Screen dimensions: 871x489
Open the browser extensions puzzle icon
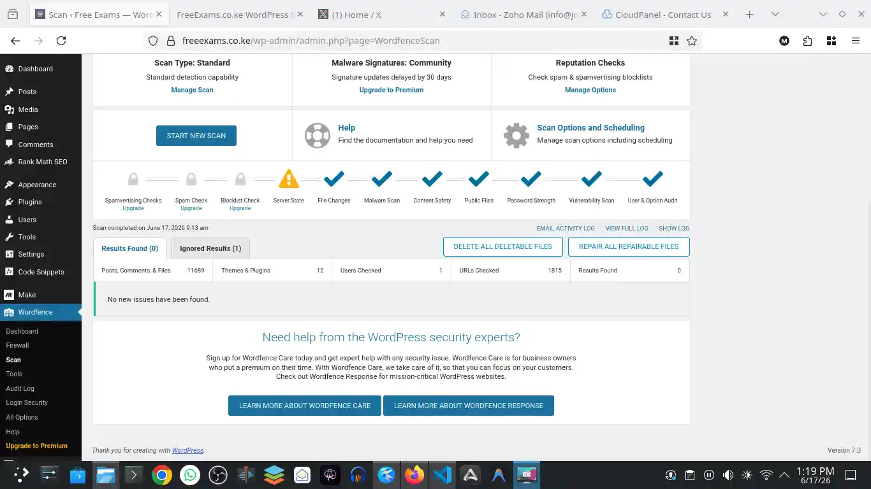808,41
